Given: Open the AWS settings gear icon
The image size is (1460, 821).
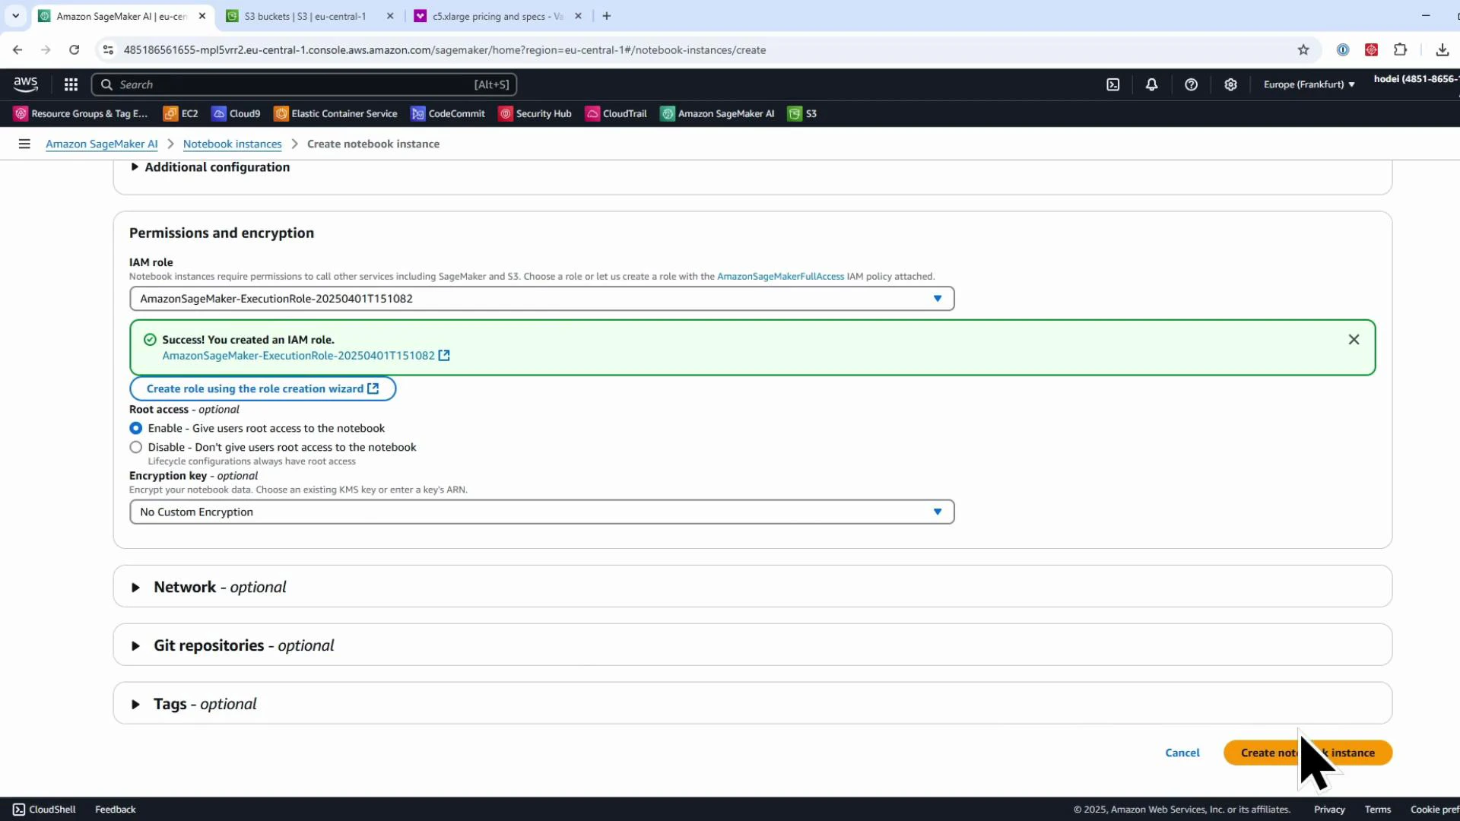Looking at the screenshot, I should pos(1230,84).
